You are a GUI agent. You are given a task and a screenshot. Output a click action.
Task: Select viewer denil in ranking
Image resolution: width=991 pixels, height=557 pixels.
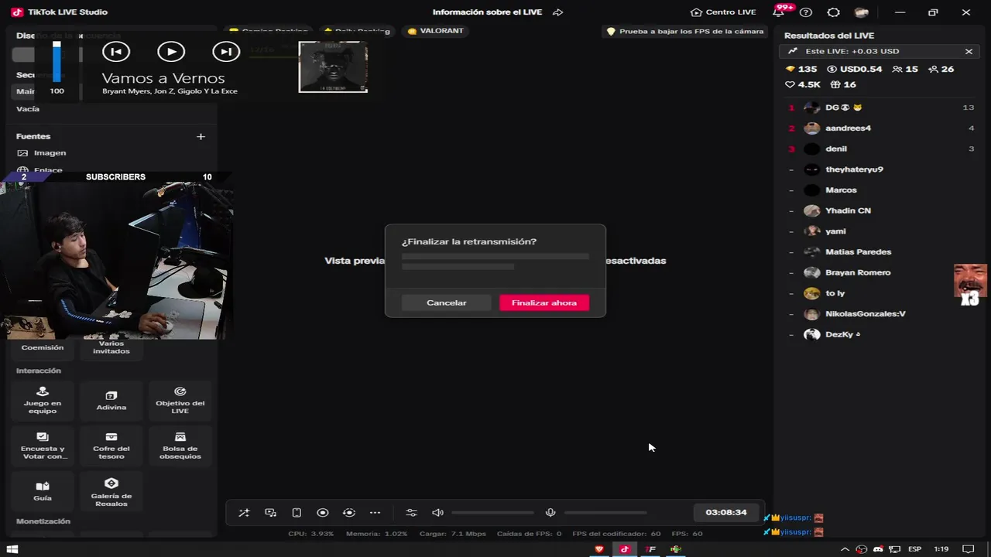(x=881, y=149)
